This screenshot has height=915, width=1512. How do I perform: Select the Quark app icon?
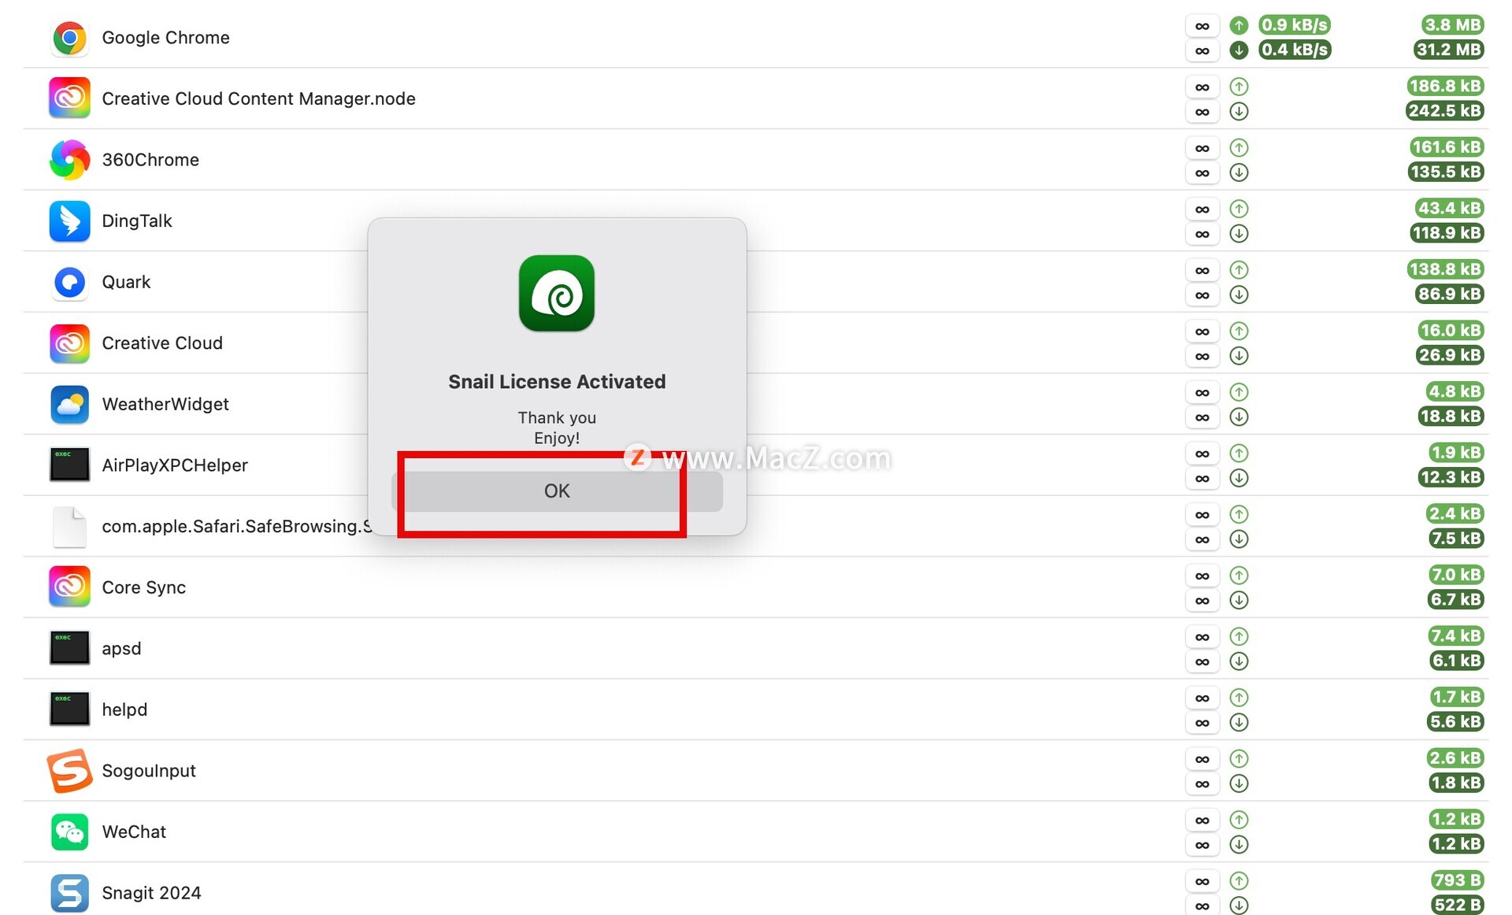(x=69, y=282)
